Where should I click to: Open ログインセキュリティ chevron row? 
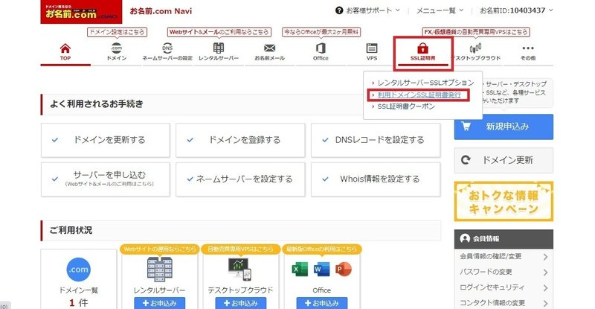(x=504, y=287)
